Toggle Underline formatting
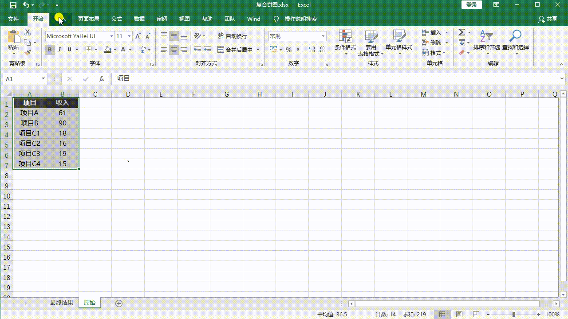 (70, 50)
